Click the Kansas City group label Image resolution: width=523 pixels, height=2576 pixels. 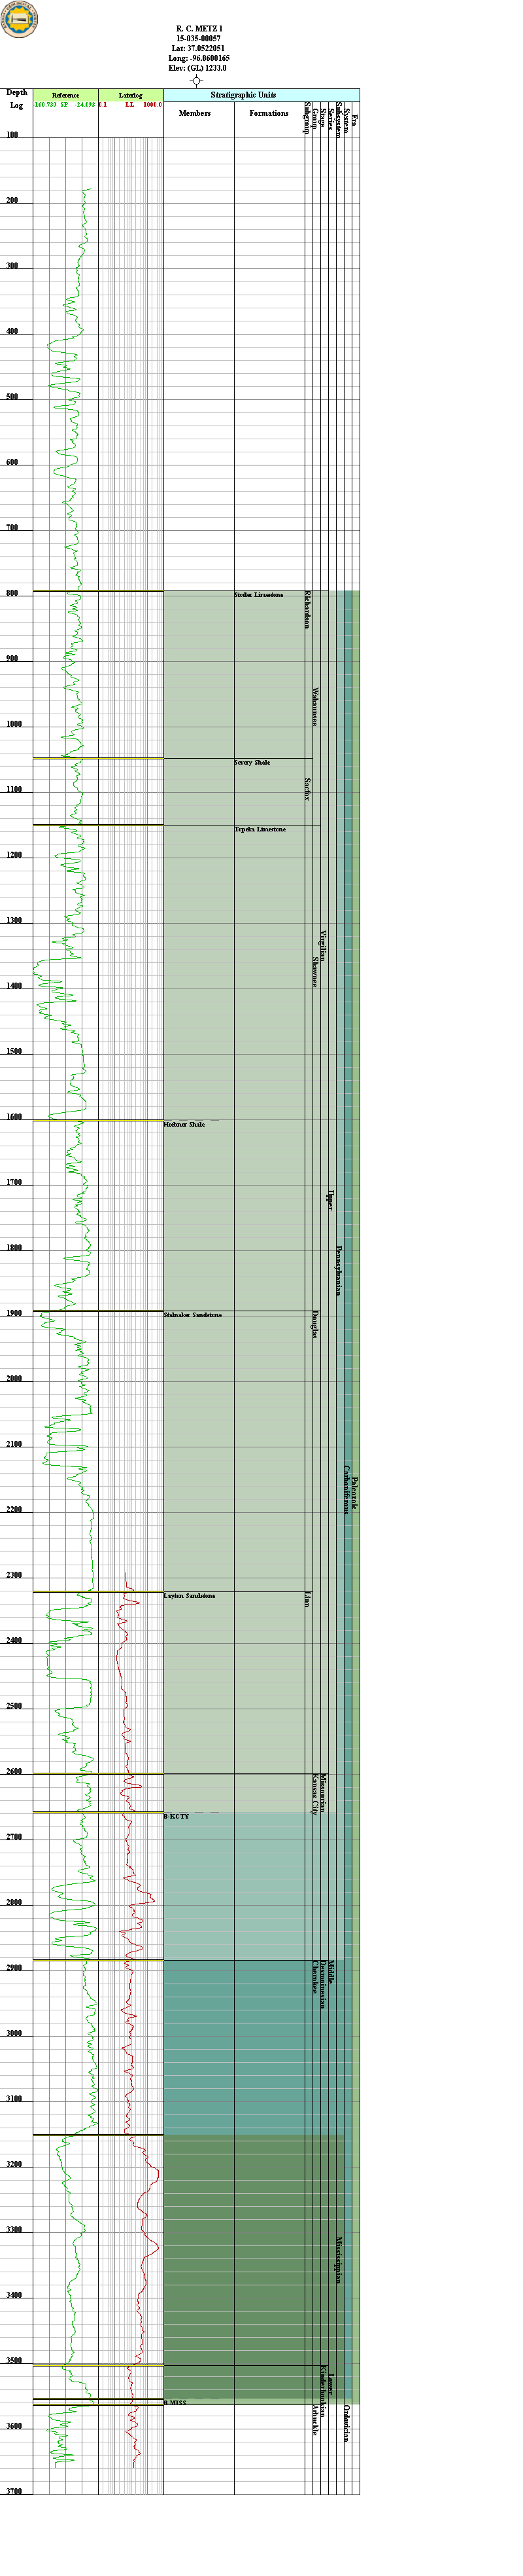[315, 1794]
